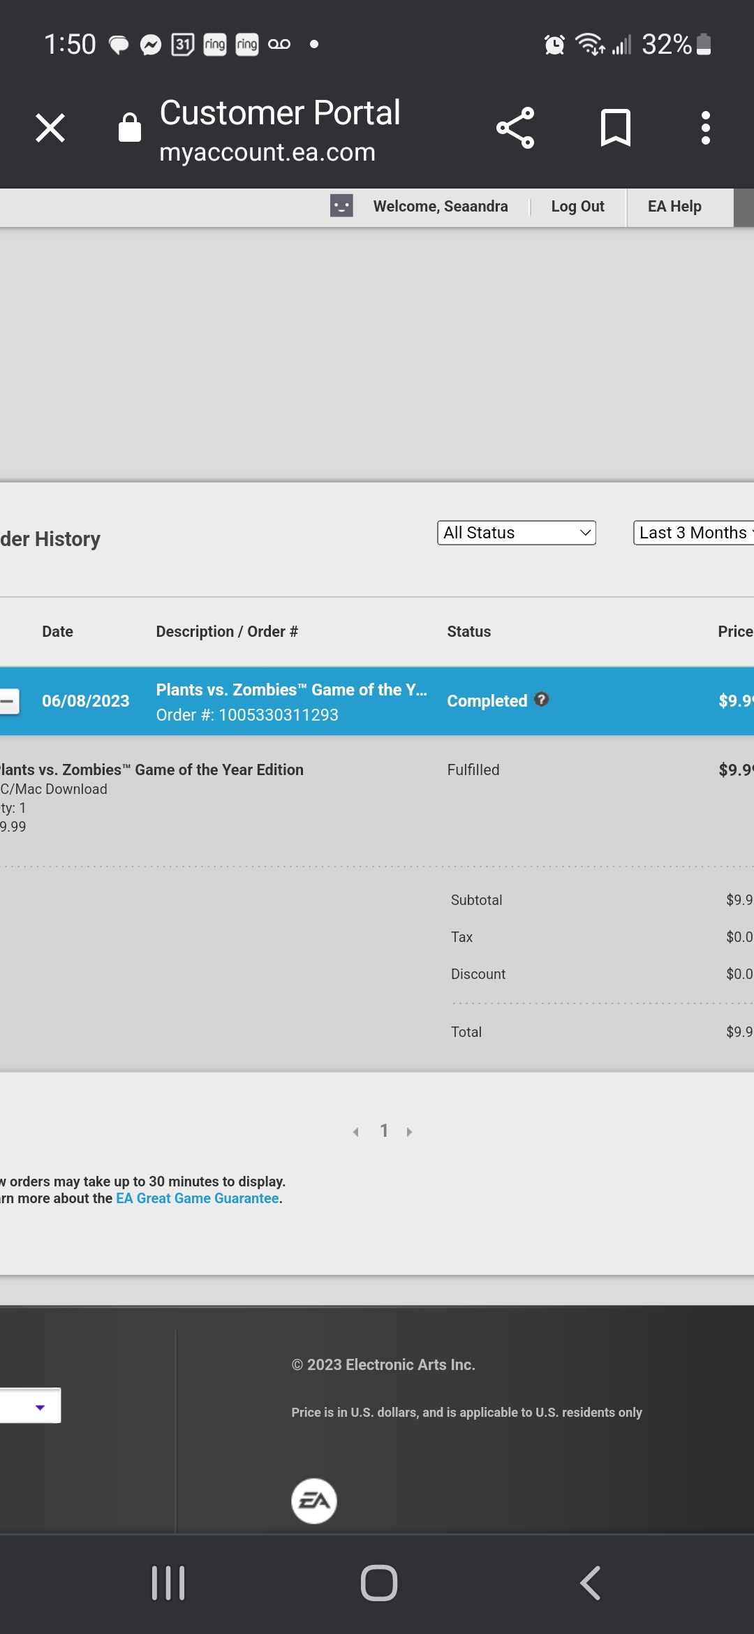The image size is (754, 1634).
Task: Click the Log Out link
Action: coord(577,207)
